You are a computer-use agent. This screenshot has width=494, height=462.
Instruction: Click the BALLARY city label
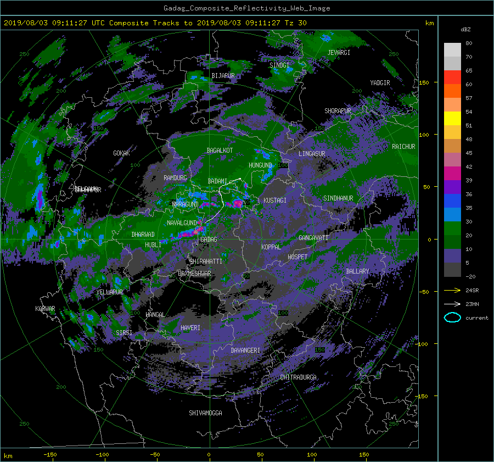point(357,271)
